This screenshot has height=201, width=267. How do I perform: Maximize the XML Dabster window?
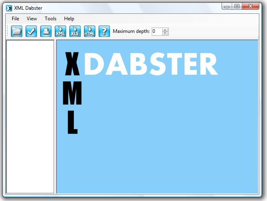click(237, 6)
